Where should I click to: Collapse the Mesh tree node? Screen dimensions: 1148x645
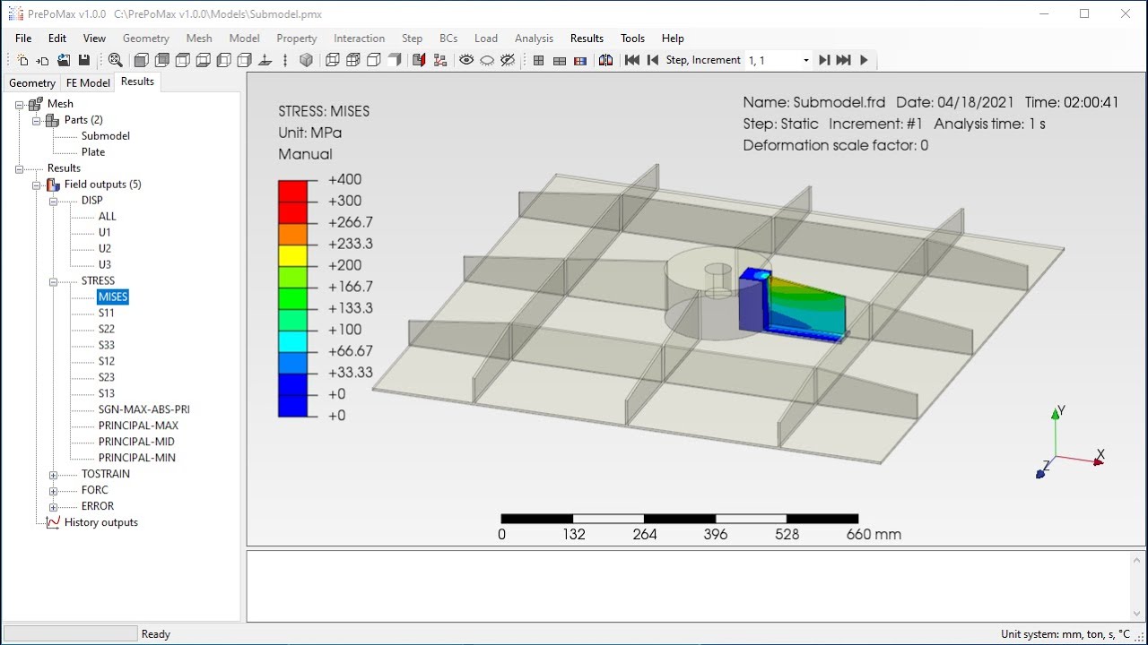[20, 104]
